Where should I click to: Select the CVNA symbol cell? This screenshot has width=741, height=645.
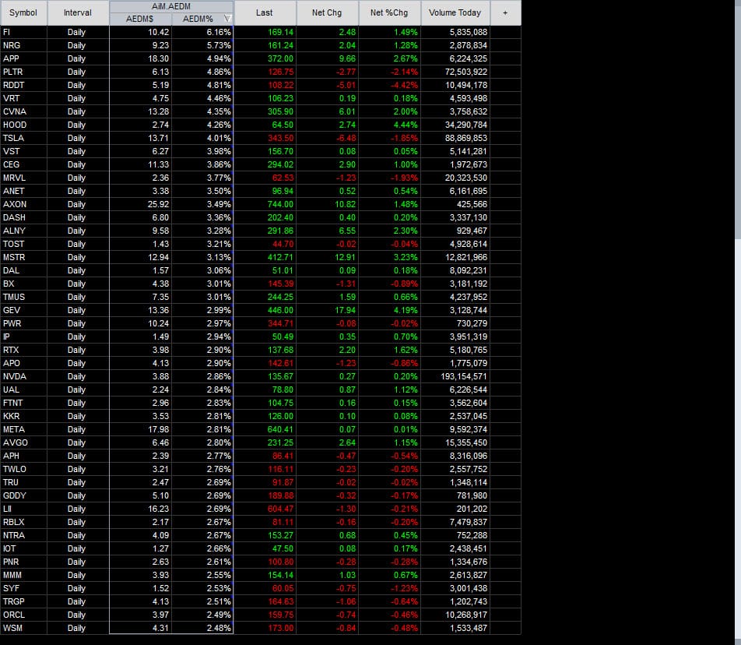tap(23, 111)
